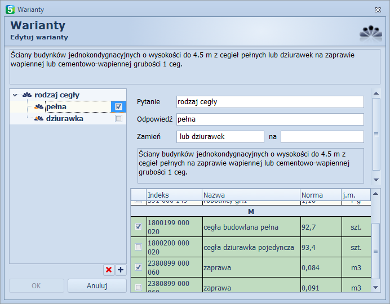Click the plus icon to add variant
This screenshot has height=304, width=390.
120,270
